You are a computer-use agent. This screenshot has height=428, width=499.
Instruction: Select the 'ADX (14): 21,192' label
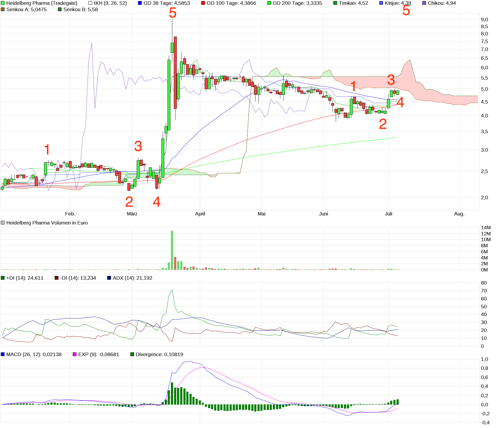point(132,278)
